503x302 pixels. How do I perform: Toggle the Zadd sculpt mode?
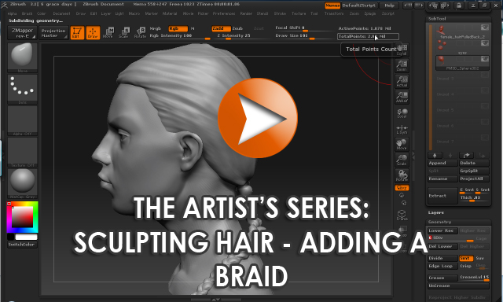pyautogui.click(x=221, y=28)
